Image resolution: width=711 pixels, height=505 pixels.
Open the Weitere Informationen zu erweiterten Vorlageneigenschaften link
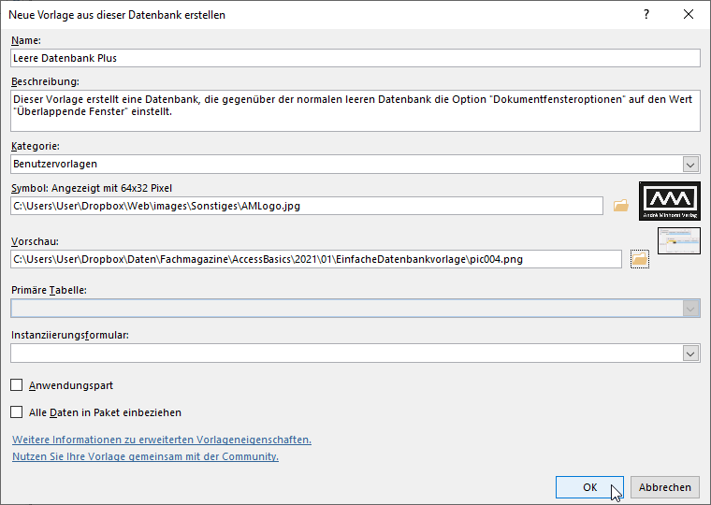tap(161, 440)
